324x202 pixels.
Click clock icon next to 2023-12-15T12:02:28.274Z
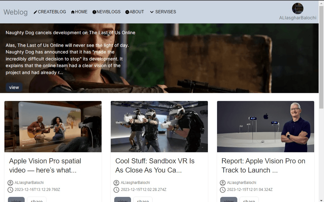pyautogui.click(x=116, y=190)
